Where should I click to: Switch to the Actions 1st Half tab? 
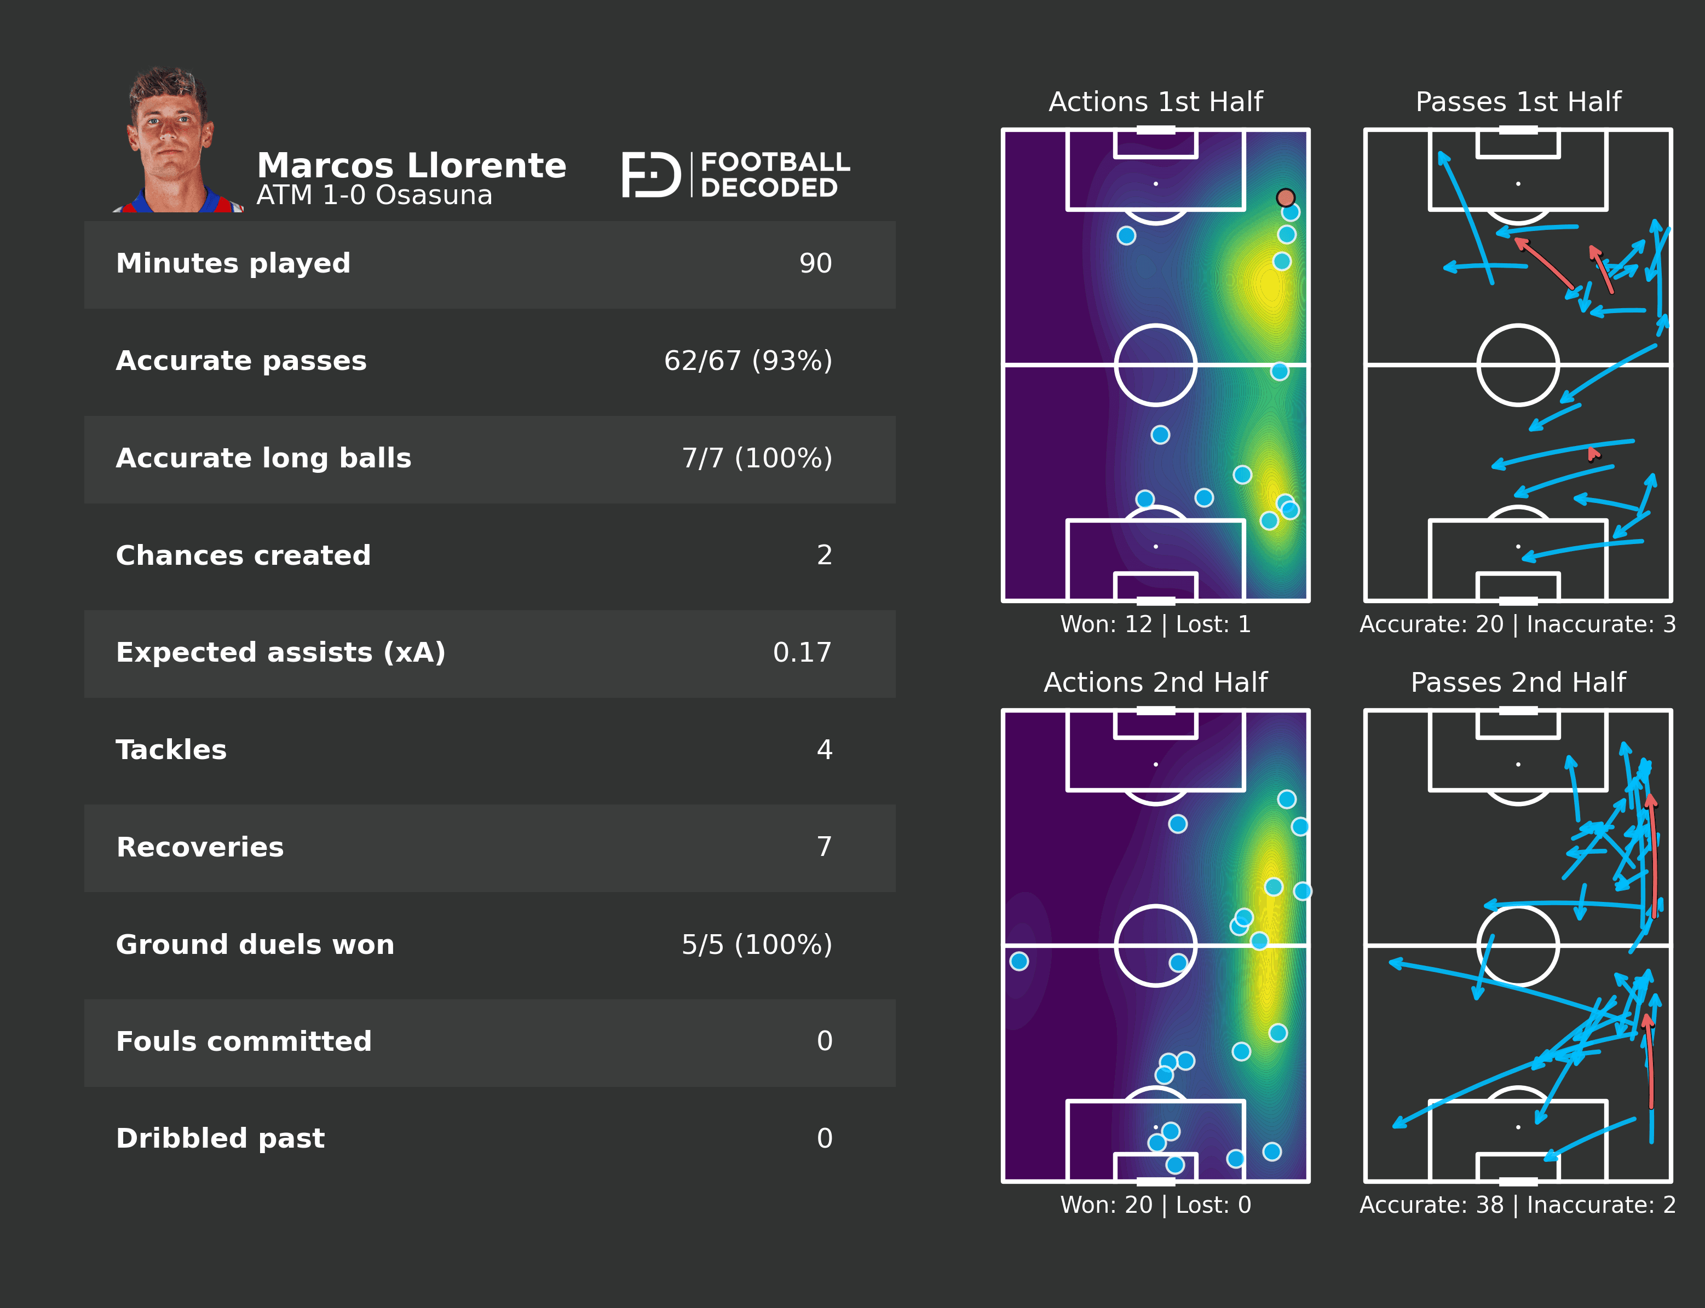coord(1156,101)
